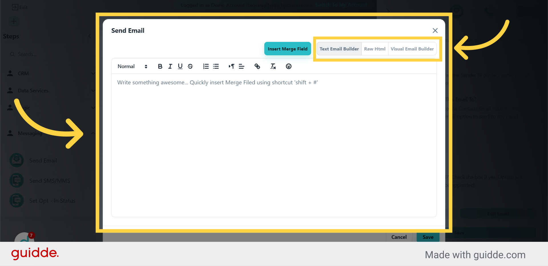
Task: Open the chat widget with 7 notifications
Action: point(25,237)
